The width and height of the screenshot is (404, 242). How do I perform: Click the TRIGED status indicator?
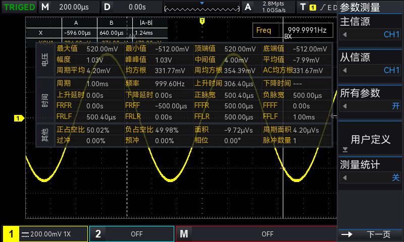19,7
